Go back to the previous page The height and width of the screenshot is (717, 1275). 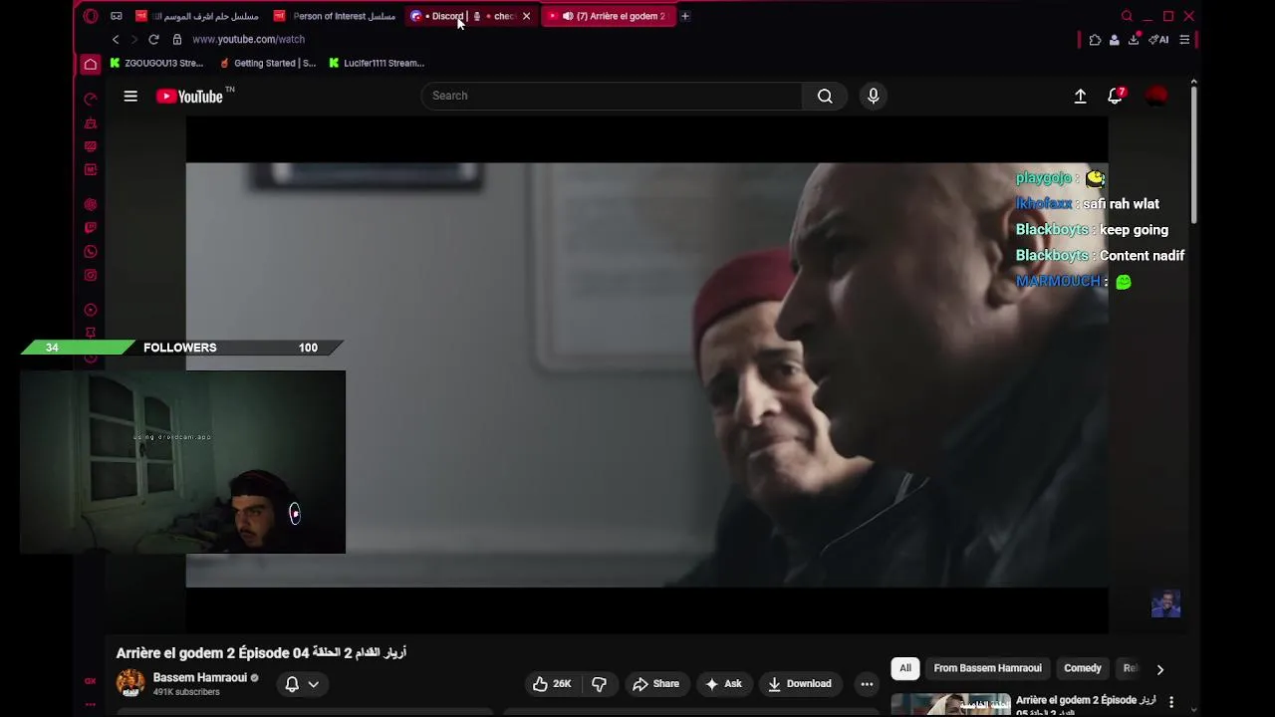[116, 39]
